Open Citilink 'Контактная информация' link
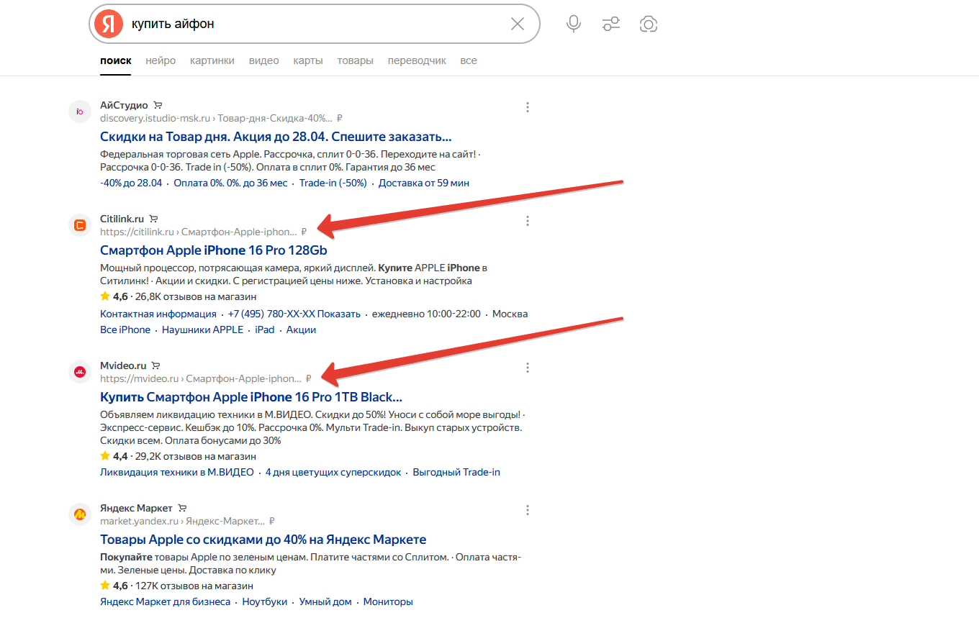Image resolution: width=979 pixels, height=618 pixels. (x=158, y=314)
